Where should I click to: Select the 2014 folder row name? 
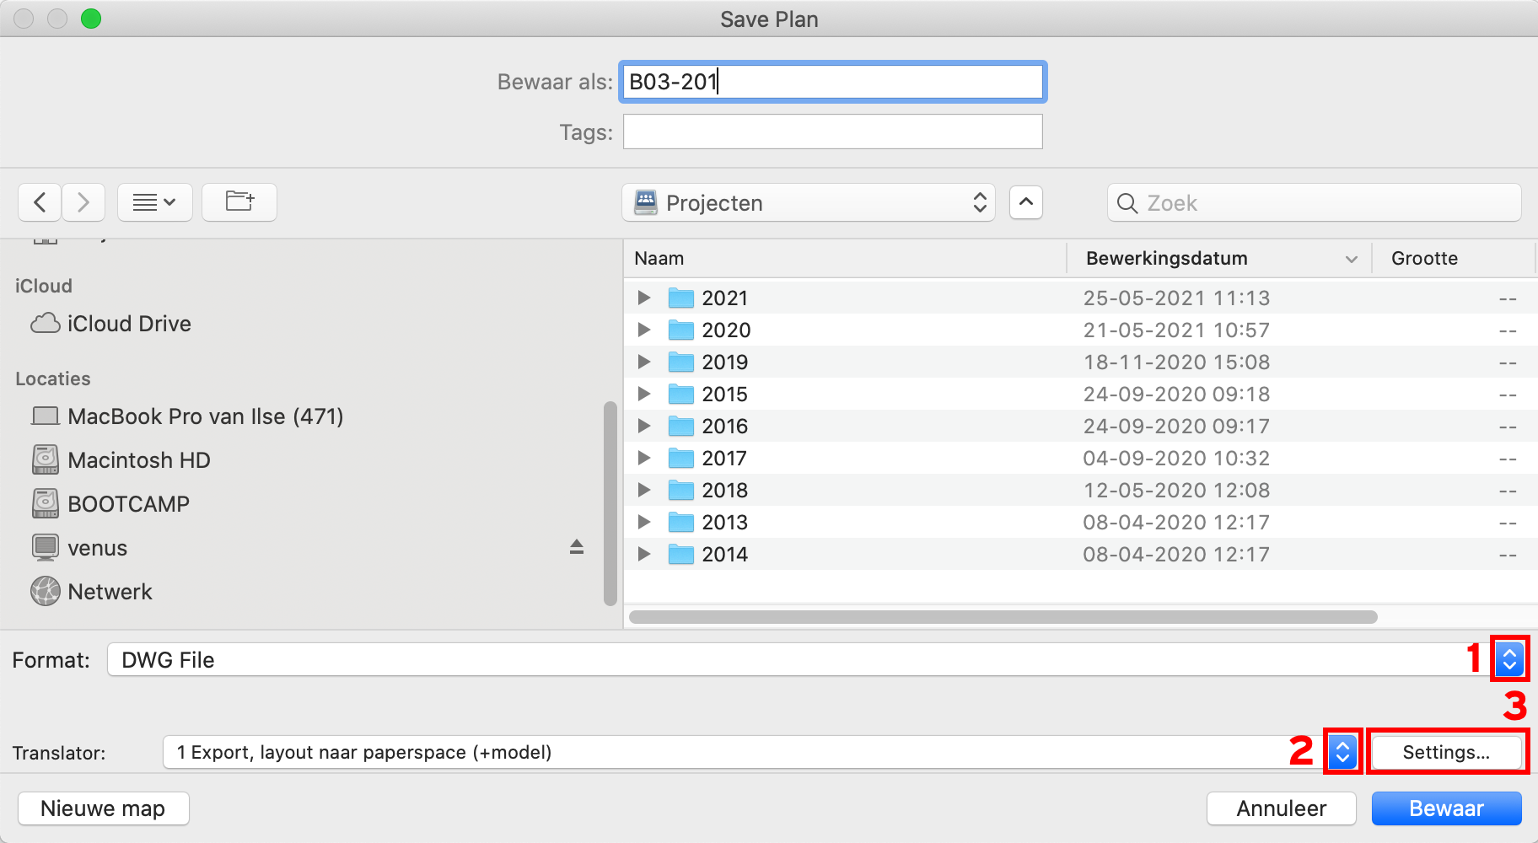(x=725, y=554)
